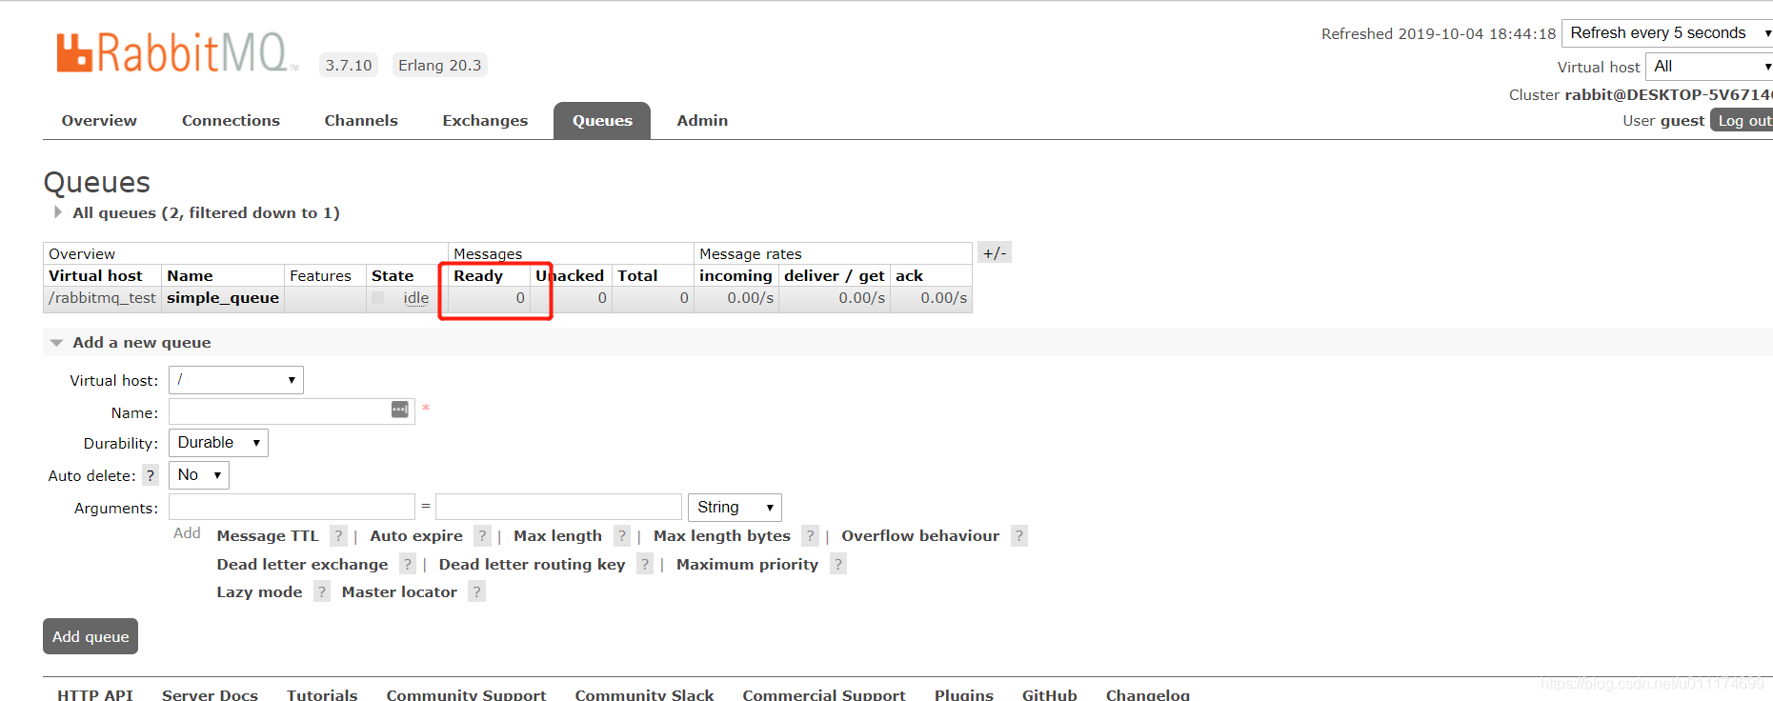Screen dimensions: 1773x701
Task: Open the Plugins footer link
Action: 963,694
